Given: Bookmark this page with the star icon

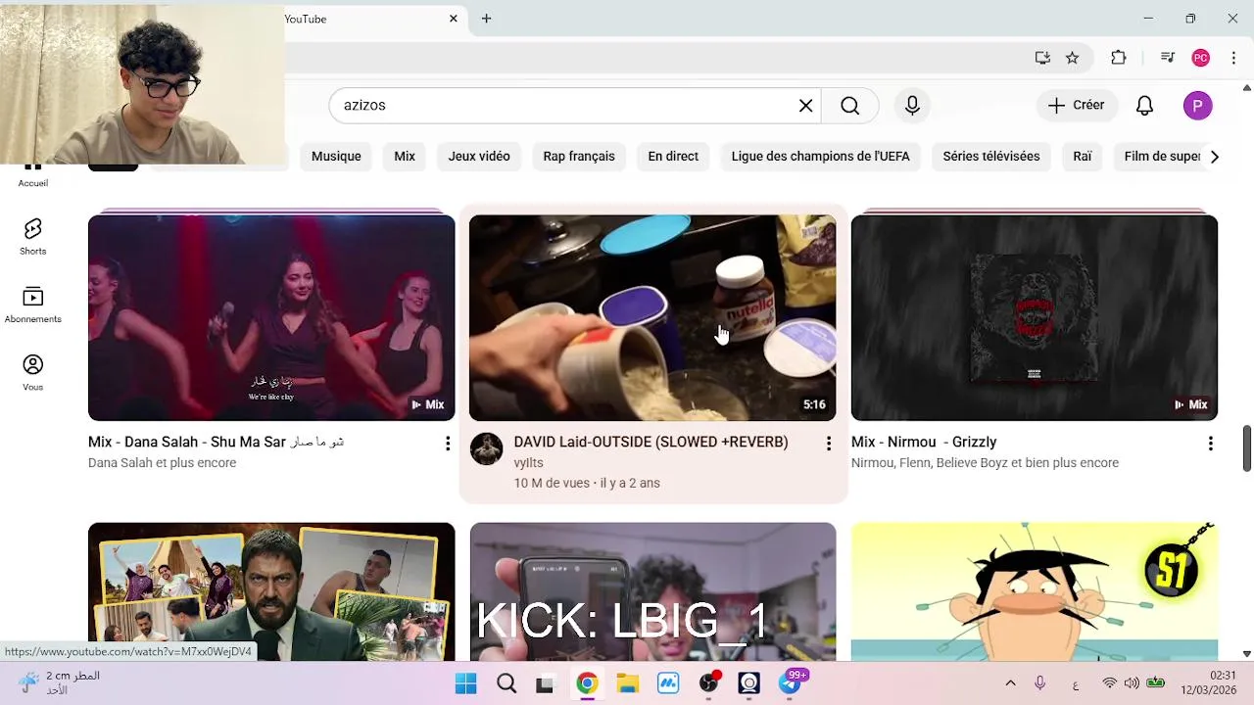Looking at the screenshot, I should [1072, 58].
